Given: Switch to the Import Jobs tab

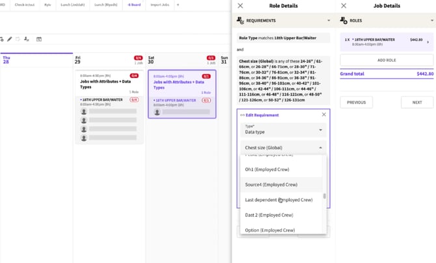Looking at the screenshot, I should pos(159,5).
